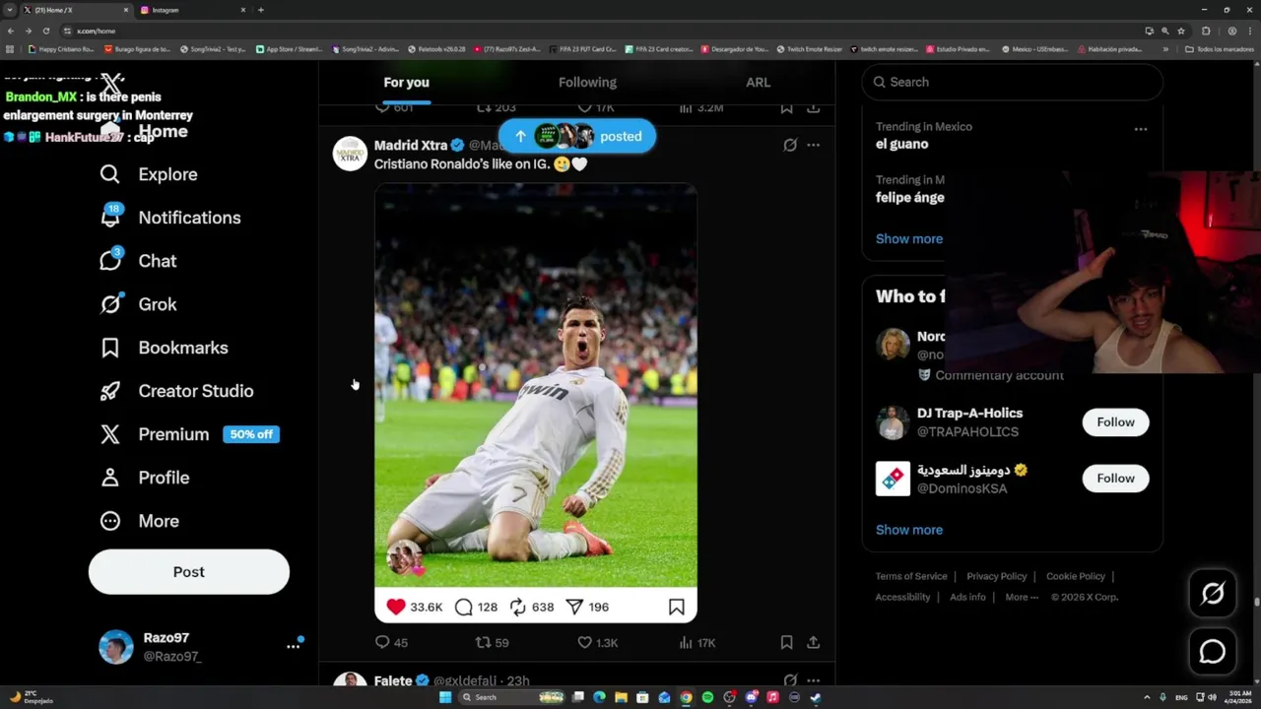1261x709 pixels.
Task: Open DJ Trap-A-Holics profile avatar
Action: pyautogui.click(x=893, y=422)
